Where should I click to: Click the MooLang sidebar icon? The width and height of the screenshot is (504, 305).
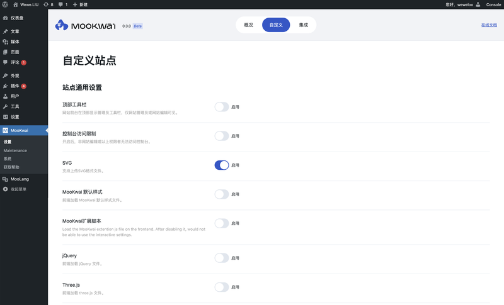click(5, 179)
